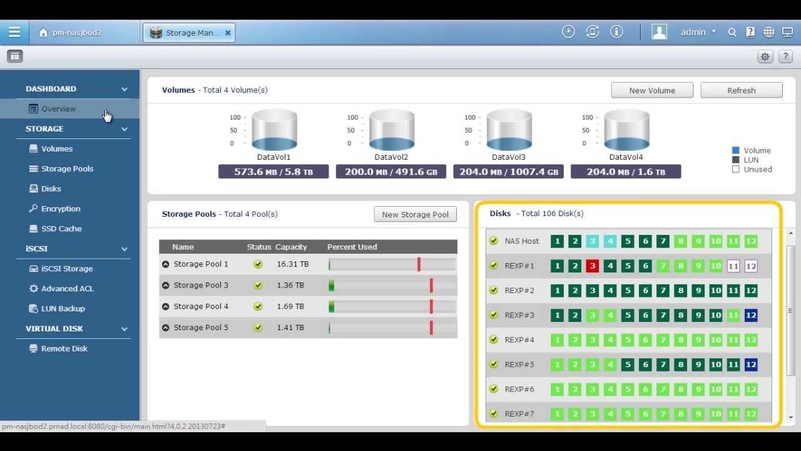The image size is (801, 451).
Task: Click the admin user avatar icon
Action: tap(660, 32)
